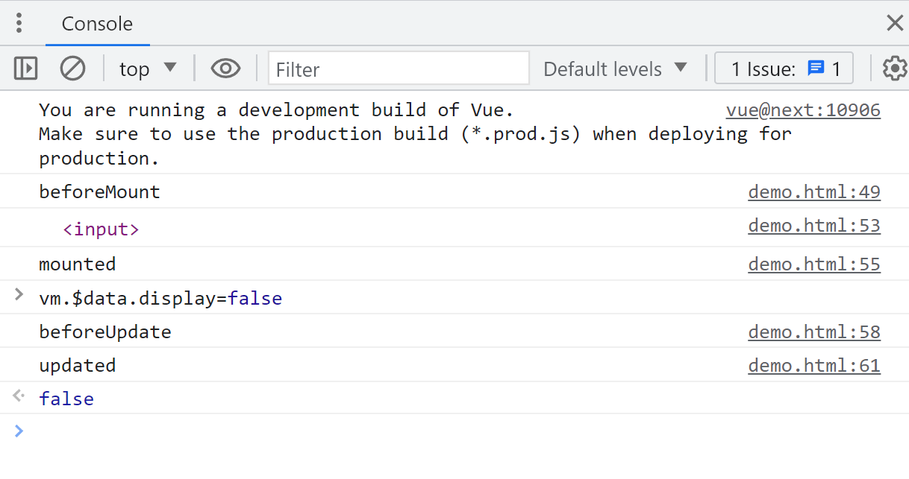Go to demo.html:61 source location
This screenshot has height=479, width=909.
tap(813, 366)
